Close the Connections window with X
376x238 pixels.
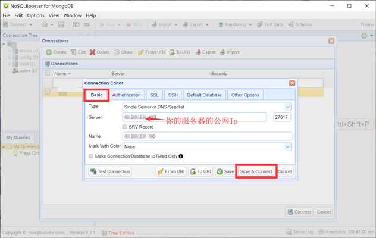tap(331, 41)
